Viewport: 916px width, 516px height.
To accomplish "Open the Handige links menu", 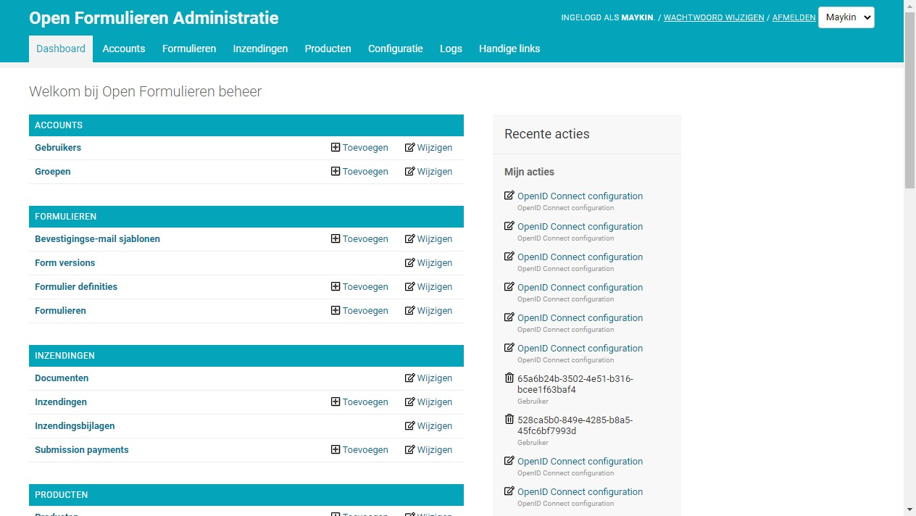I will click(509, 49).
